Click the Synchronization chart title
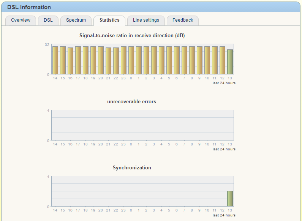 (132, 168)
